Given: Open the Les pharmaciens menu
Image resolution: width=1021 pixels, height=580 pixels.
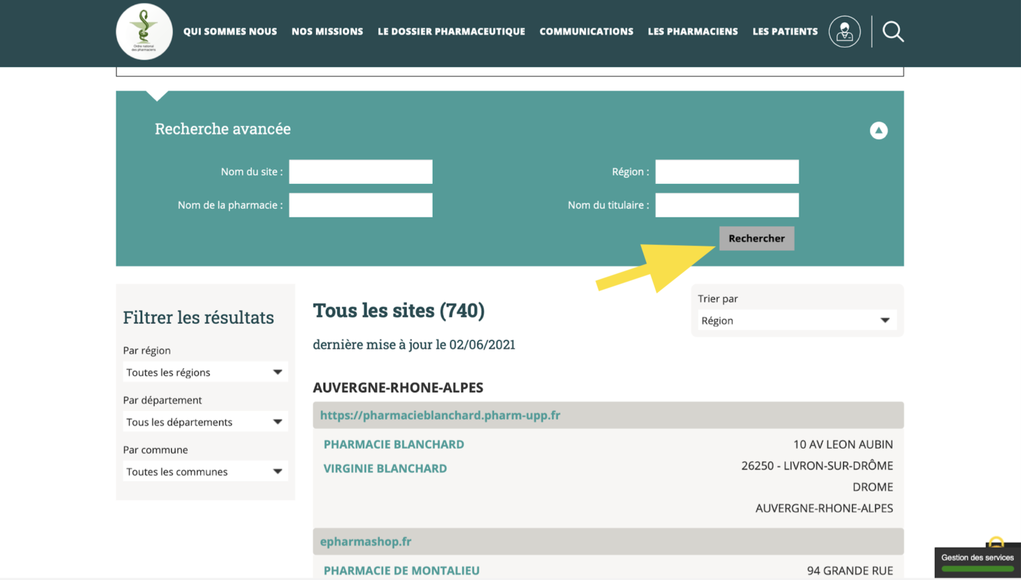Looking at the screenshot, I should pyautogui.click(x=693, y=32).
